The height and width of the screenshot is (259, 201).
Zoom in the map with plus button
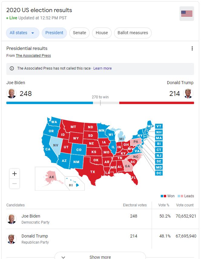(x=15, y=174)
